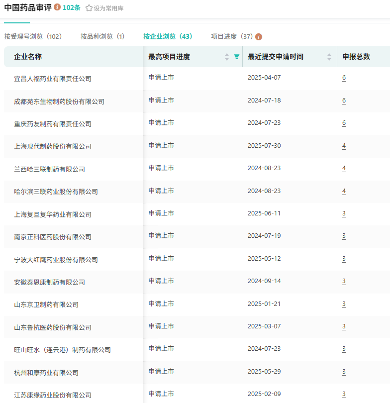Click company name 山东鲁抗医药股份有限公司
This screenshot has width=390, height=403.
(x=53, y=327)
